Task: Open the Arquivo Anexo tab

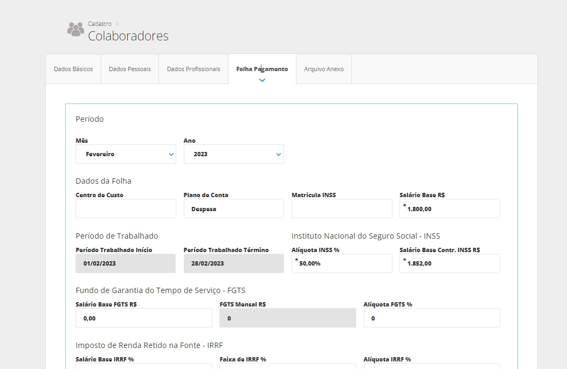Action: 324,69
